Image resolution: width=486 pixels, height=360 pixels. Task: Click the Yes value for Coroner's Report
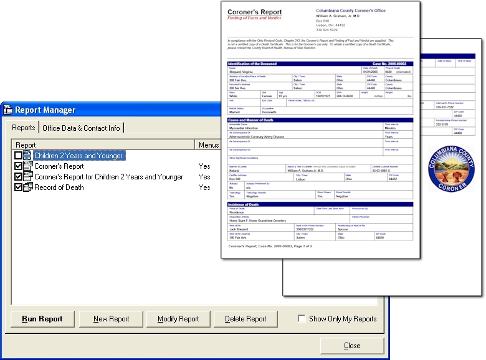tap(204, 166)
